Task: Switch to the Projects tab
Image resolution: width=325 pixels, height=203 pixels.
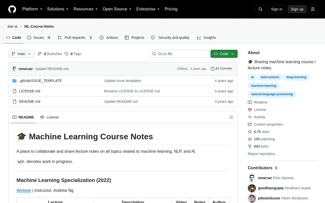Action: click(x=134, y=38)
